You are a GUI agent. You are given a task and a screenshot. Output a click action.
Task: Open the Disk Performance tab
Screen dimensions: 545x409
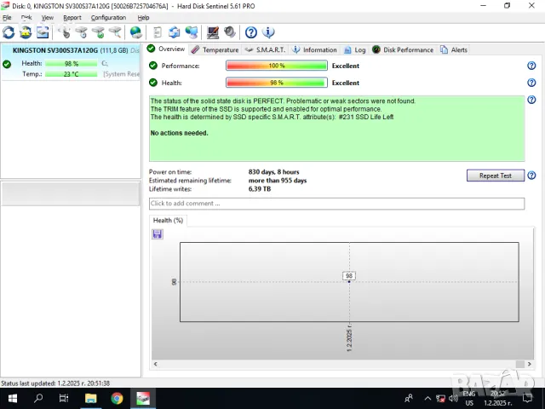pos(403,49)
